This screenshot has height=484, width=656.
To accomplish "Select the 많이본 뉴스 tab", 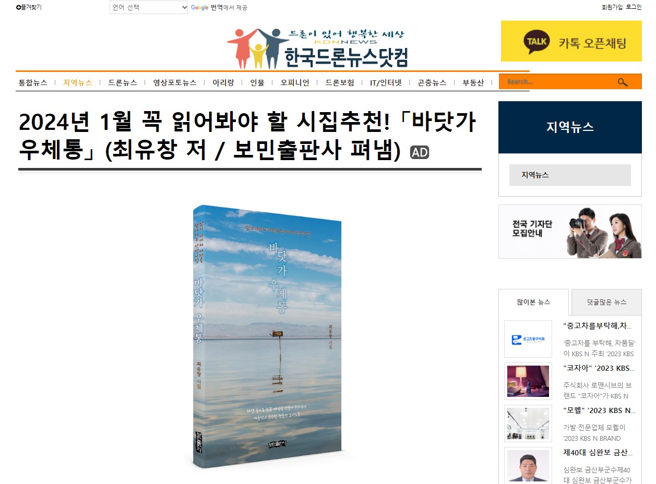I will (533, 302).
